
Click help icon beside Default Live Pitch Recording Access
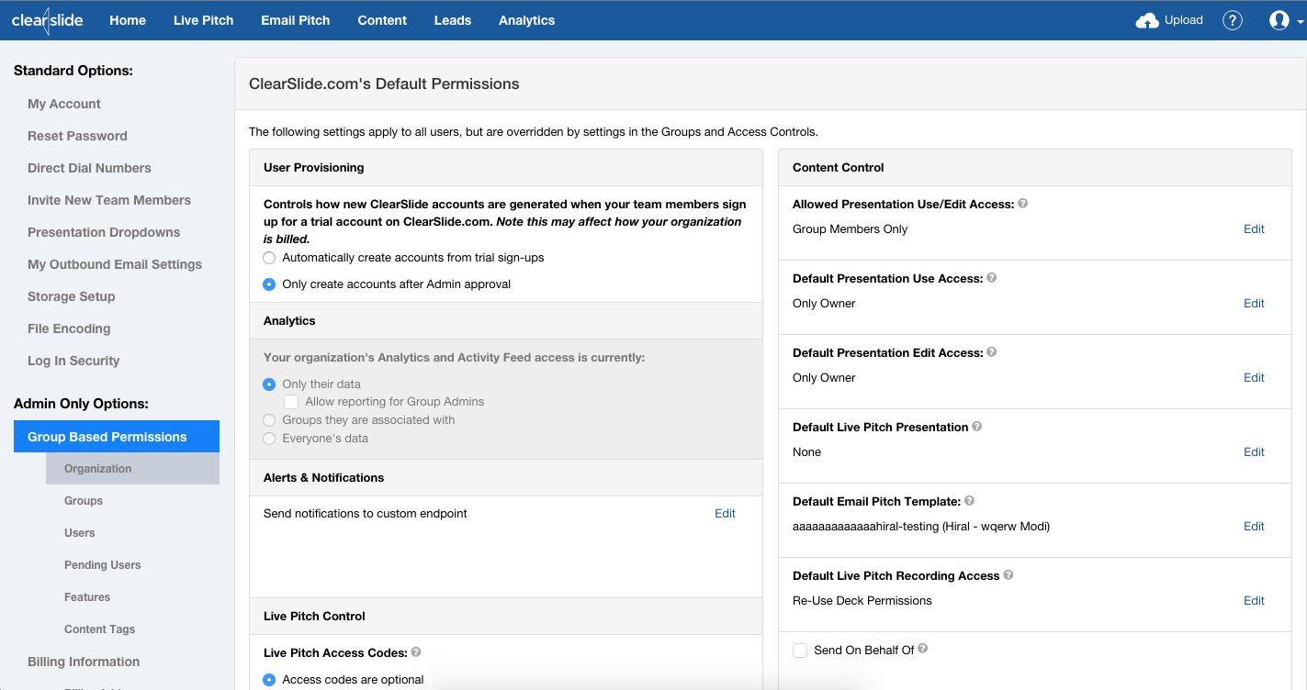(1008, 575)
